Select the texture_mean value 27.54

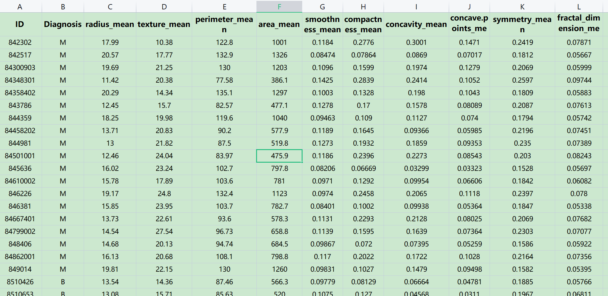(x=164, y=232)
